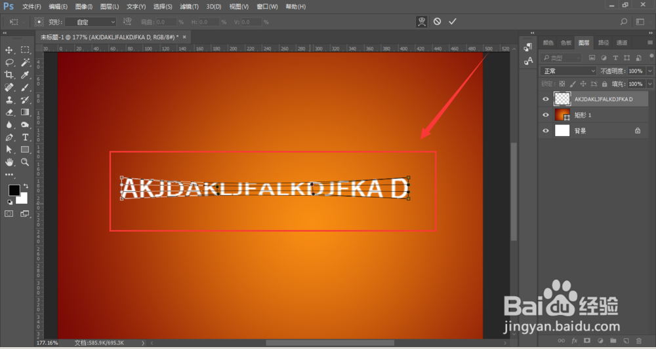Select the Pen tool
This screenshot has width=656, height=349.
click(9, 138)
